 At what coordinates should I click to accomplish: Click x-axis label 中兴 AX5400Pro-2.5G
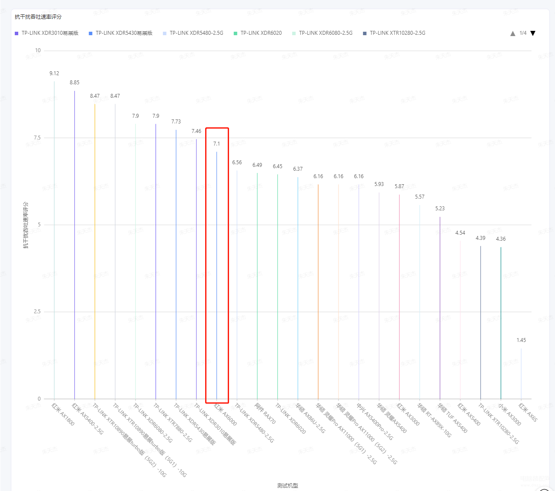(375, 421)
